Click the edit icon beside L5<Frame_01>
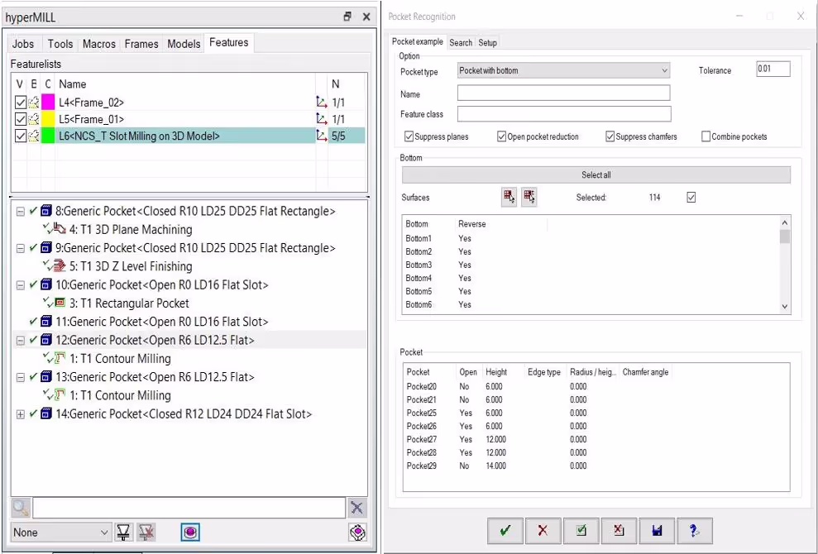The width and height of the screenshot is (818, 554). click(x=34, y=119)
